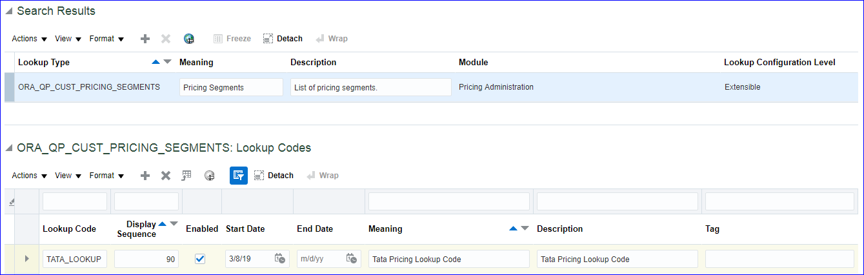Click the Add (plus) icon in Search Results toolbar

145,39
